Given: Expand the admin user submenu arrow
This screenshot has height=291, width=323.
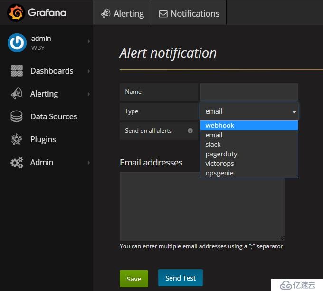Looking at the screenshot, I should click(89, 41).
